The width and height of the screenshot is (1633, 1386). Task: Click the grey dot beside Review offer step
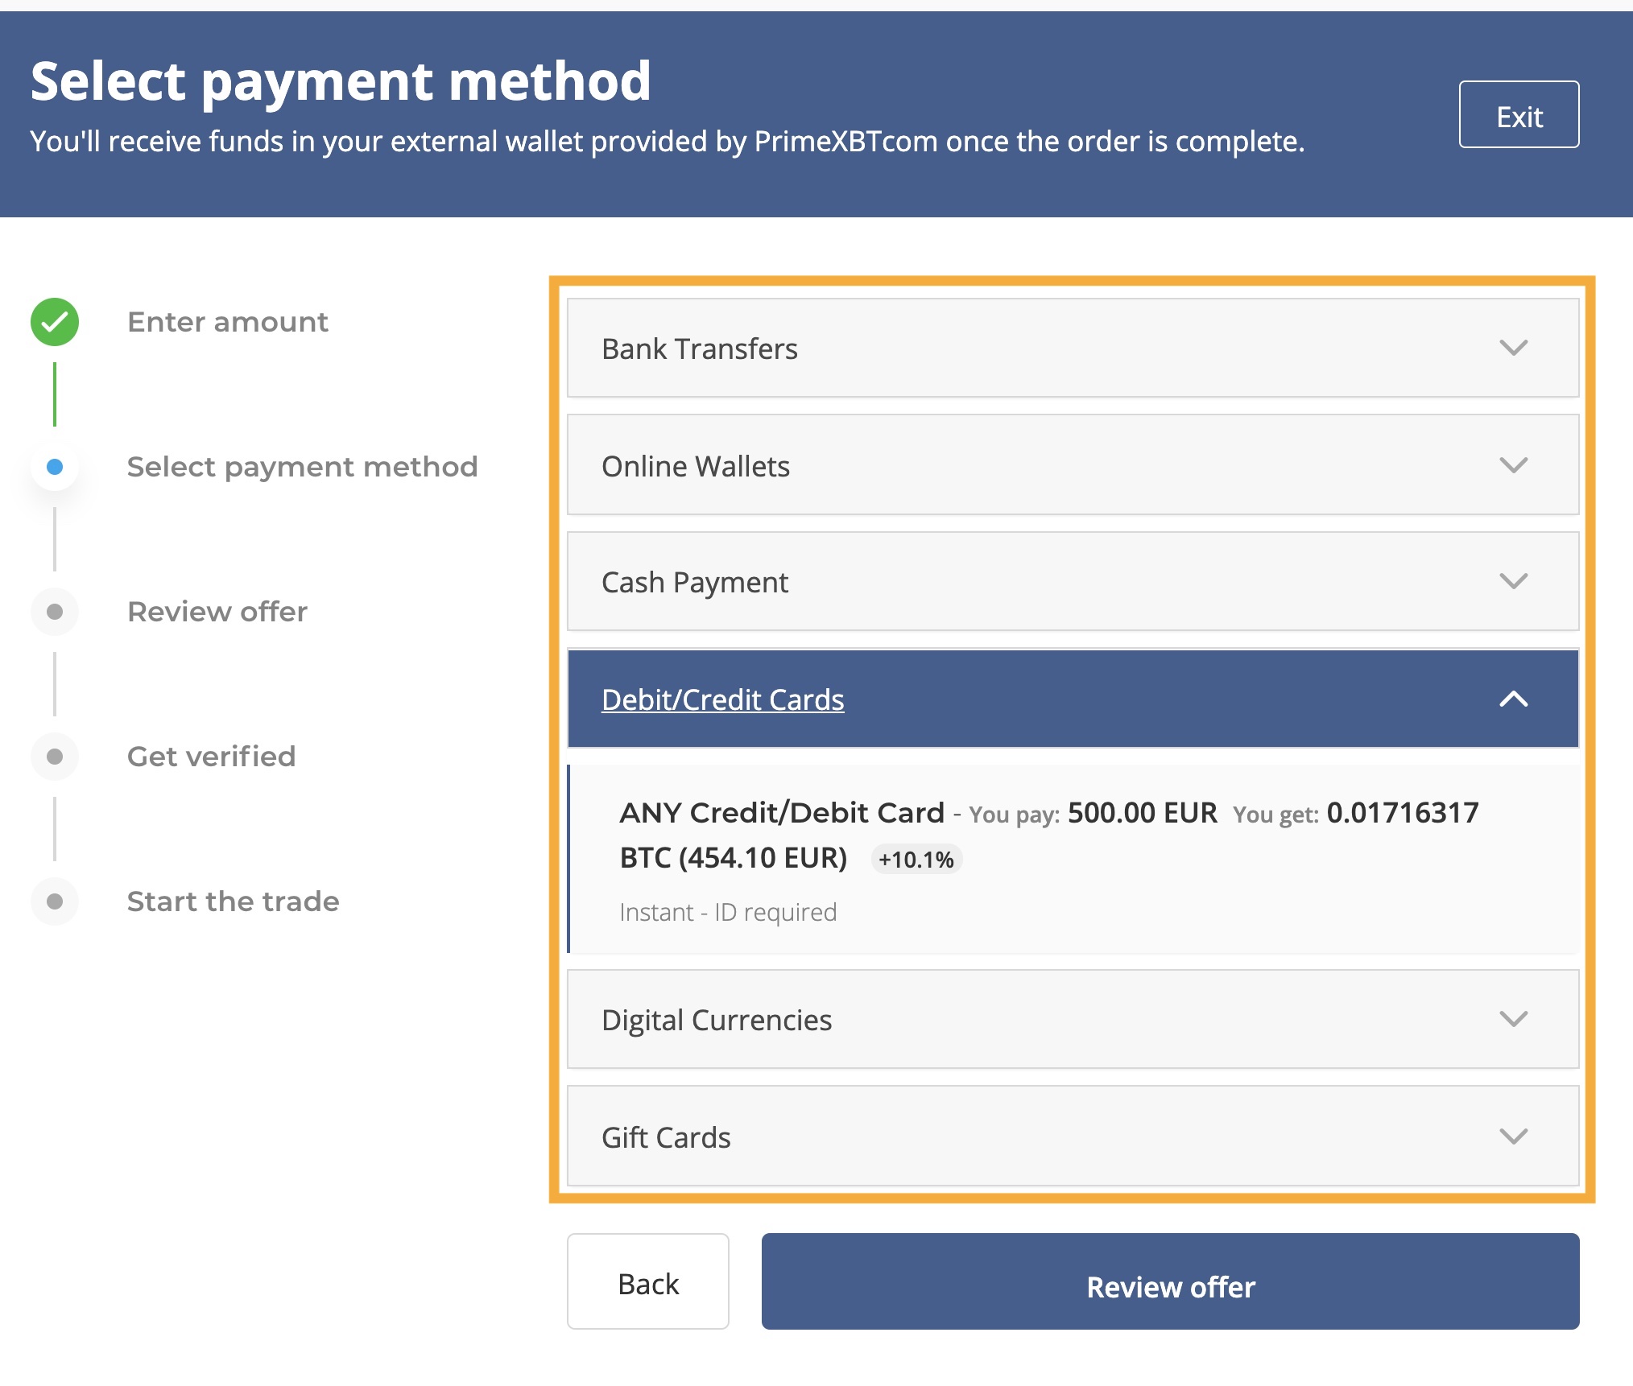click(55, 612)
